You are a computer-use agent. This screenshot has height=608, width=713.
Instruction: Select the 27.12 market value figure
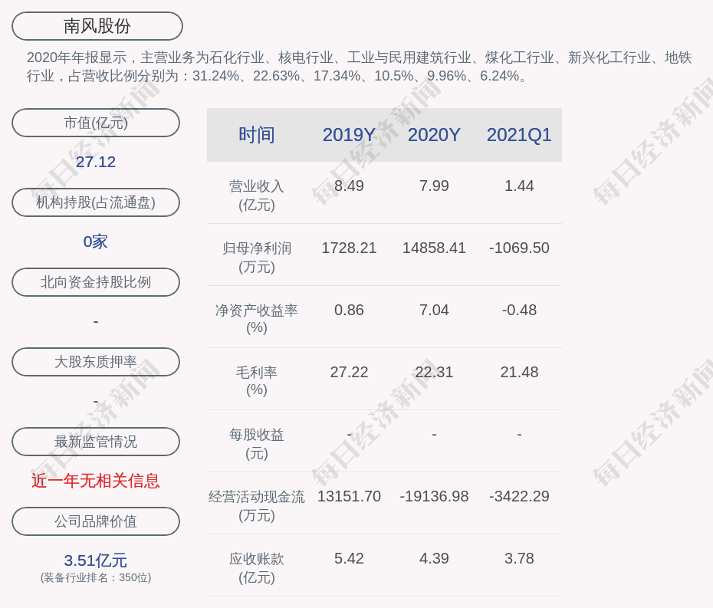click(x=96, y=162)
